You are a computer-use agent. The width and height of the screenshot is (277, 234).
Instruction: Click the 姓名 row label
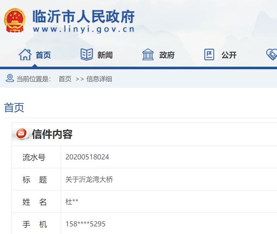tap(35, 202)
